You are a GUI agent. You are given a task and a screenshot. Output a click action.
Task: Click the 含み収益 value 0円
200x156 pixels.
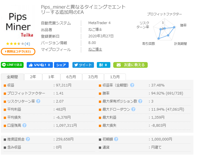tap(59, 147)
